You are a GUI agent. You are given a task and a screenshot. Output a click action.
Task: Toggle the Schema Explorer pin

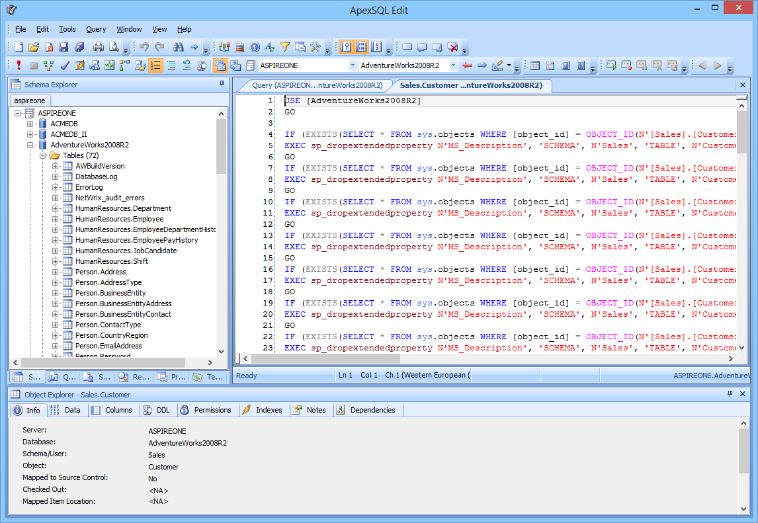click(x=223, y=83)
